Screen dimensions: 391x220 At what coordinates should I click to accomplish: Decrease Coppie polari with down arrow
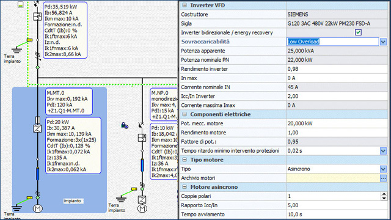384,198
